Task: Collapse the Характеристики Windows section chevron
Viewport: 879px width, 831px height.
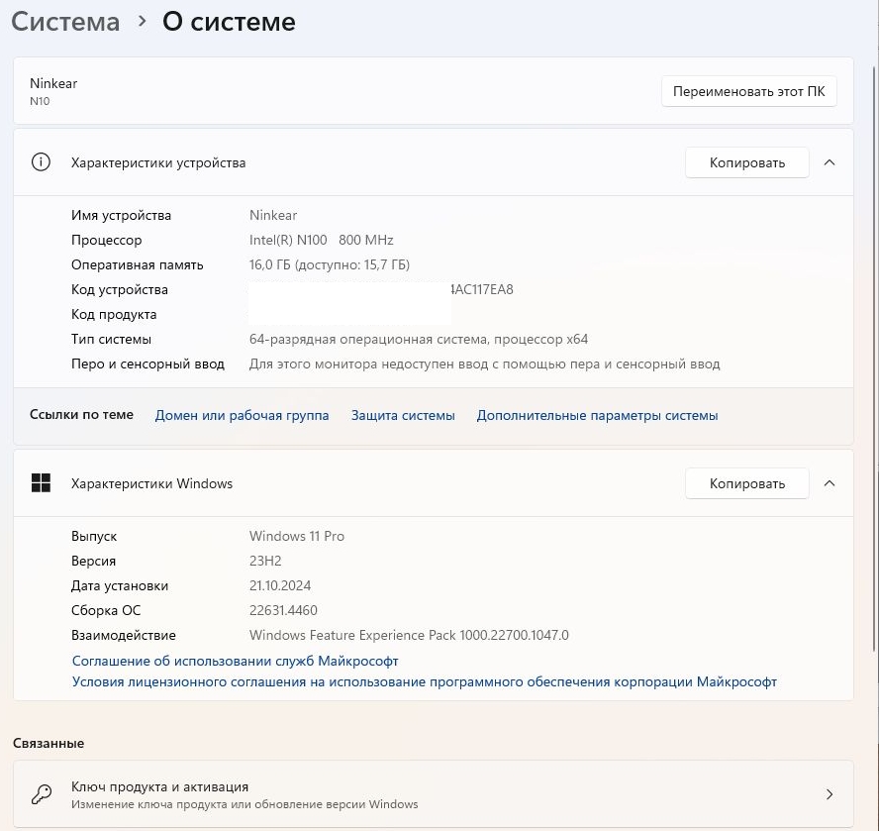Action: (830, 483)
